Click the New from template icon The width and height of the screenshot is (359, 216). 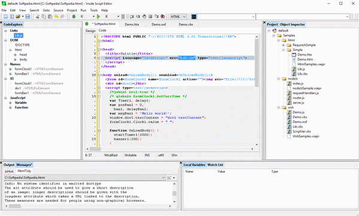pos(12,17)
